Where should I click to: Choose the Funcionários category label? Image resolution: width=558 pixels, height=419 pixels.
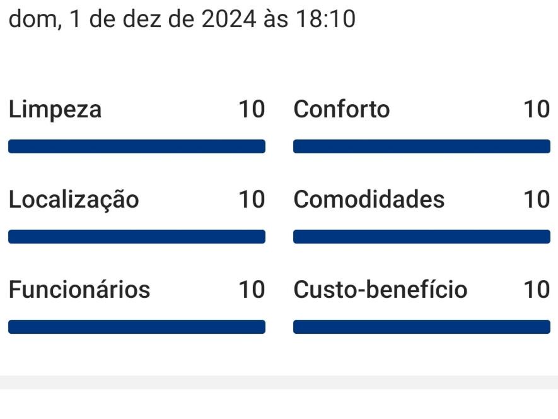click(79, 290)
